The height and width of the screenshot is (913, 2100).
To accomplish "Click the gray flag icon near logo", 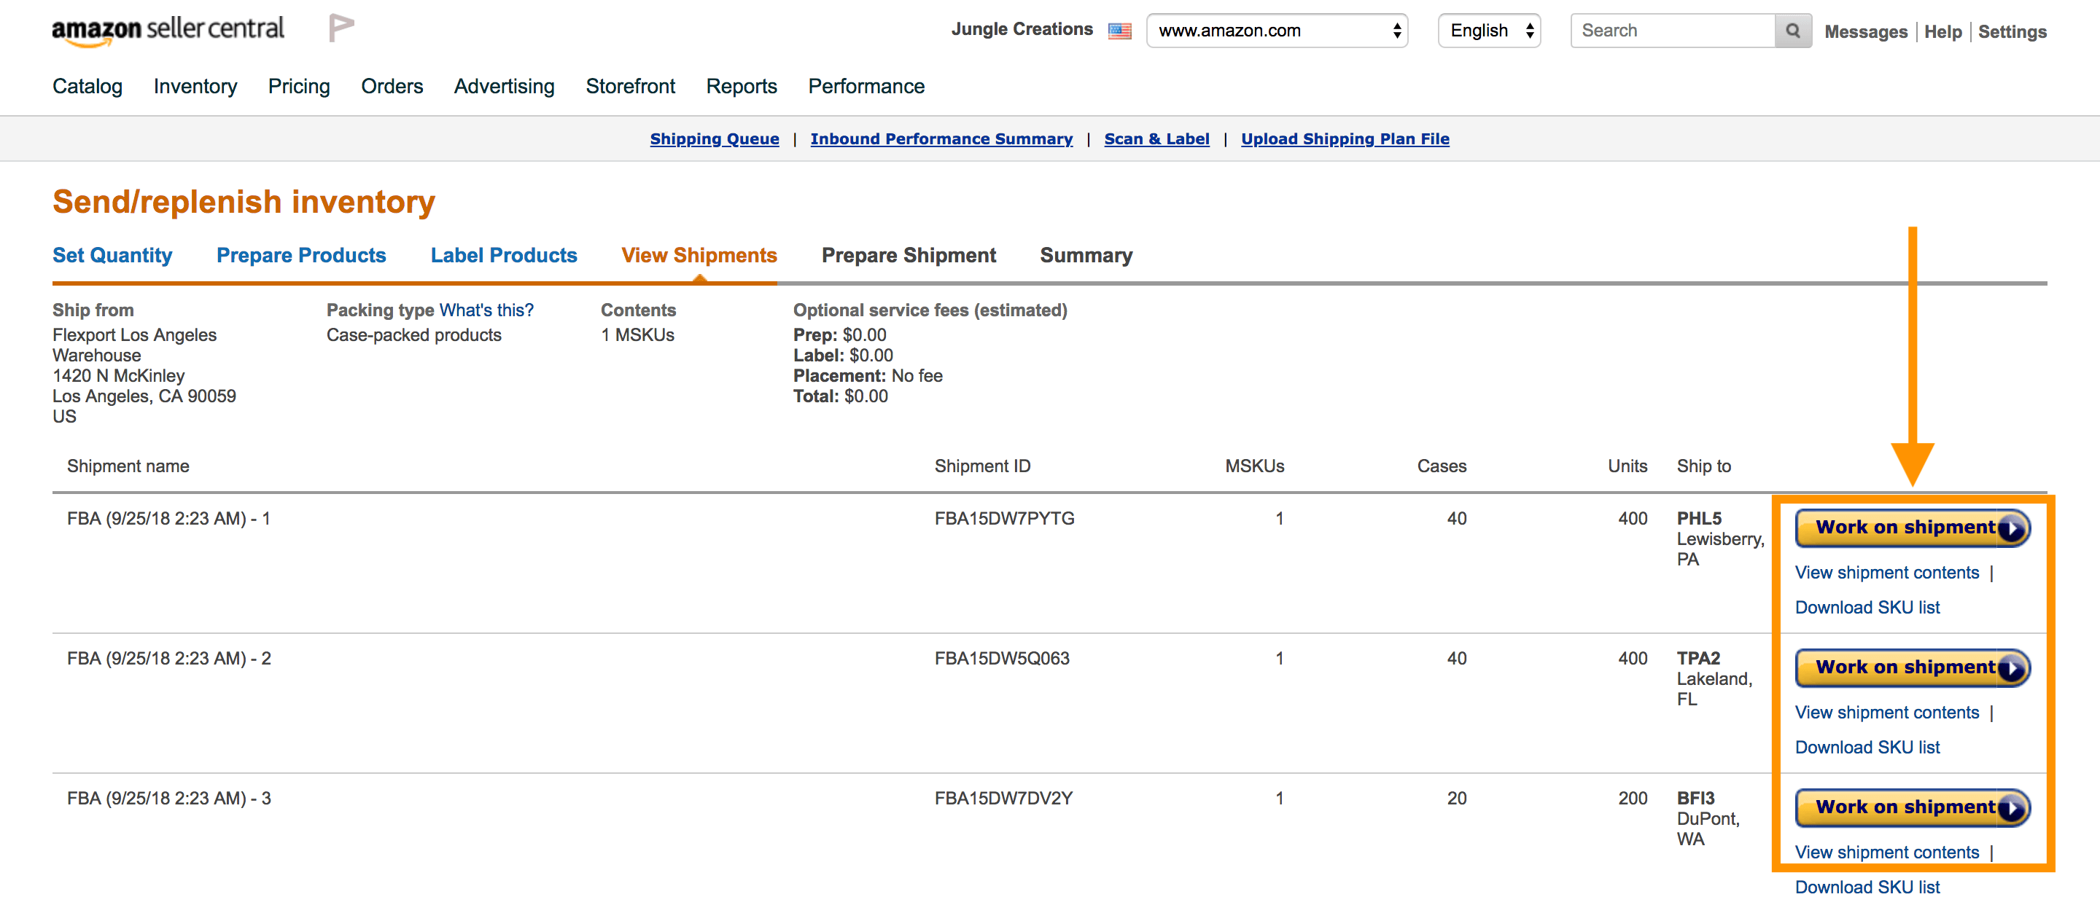I will 341,28.
